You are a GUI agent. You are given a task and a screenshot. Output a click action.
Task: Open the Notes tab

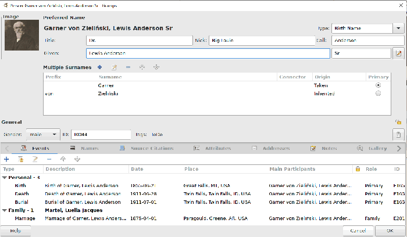(324, 148)
